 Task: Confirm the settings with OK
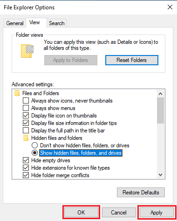[81, 213]
